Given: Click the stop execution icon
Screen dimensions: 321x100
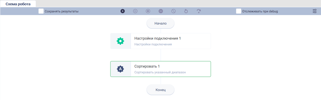Looking at the screenshot, I should [148, 11].
